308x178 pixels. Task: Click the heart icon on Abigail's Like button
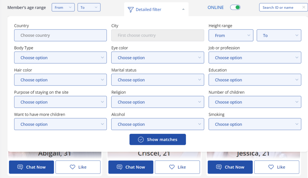tap(72, 167)
